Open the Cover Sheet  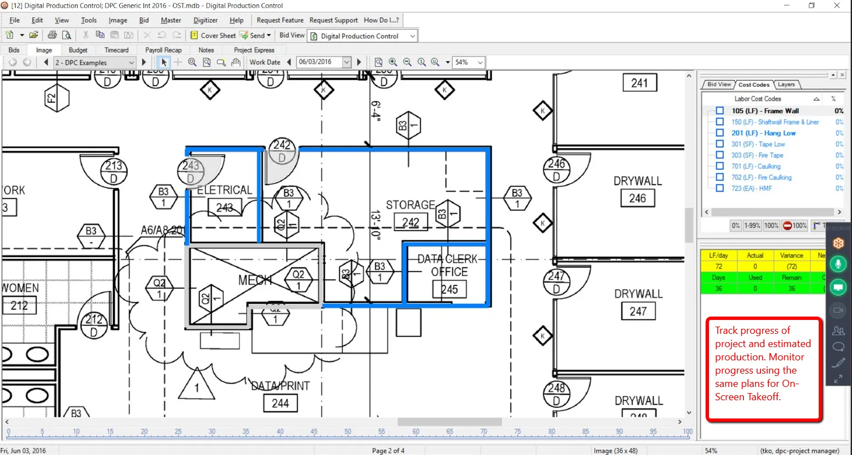213,35
